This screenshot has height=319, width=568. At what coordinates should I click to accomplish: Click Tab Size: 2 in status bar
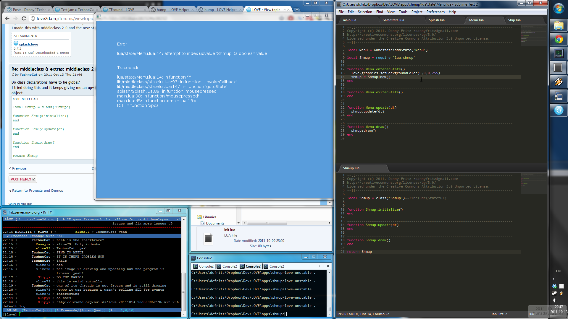click(499, 314)
